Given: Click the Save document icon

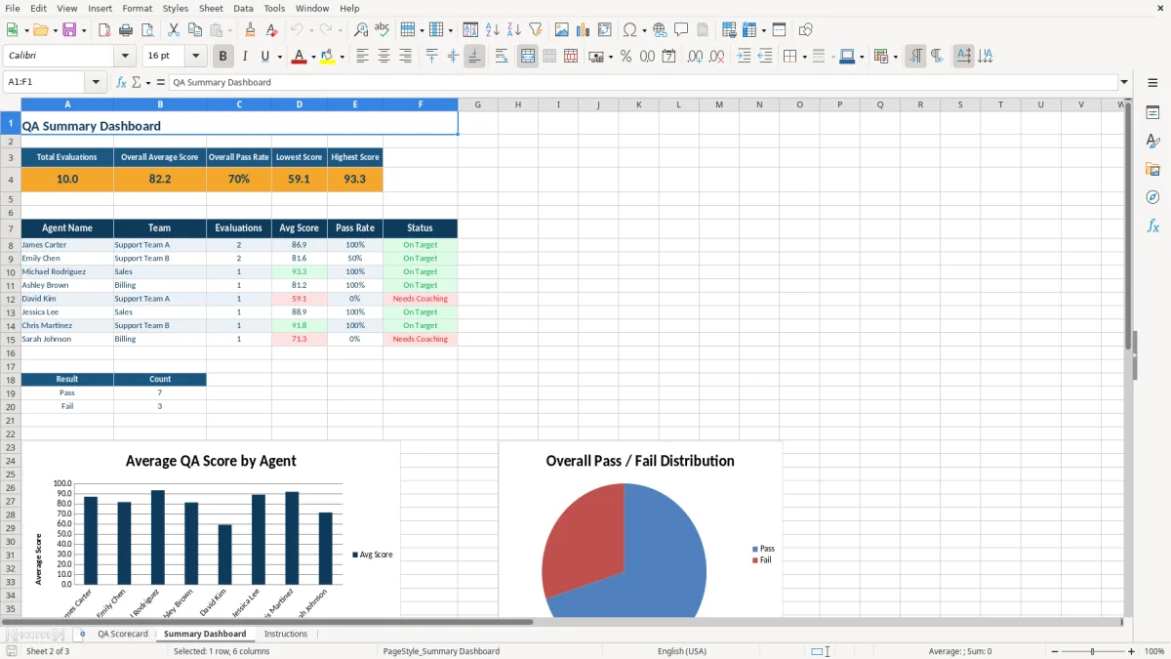Looking at the screenshot, I should point(69,30).
